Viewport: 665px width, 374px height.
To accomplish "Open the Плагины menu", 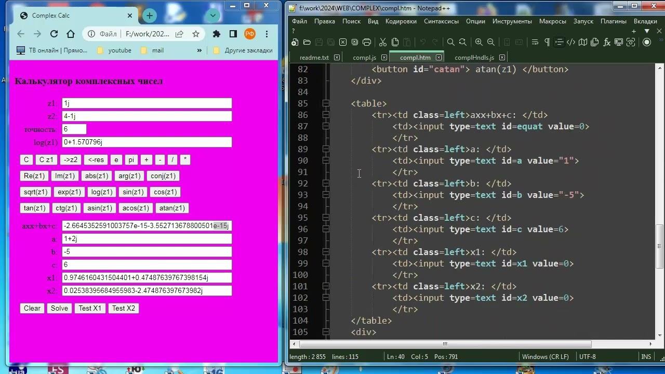I will 614,21.
